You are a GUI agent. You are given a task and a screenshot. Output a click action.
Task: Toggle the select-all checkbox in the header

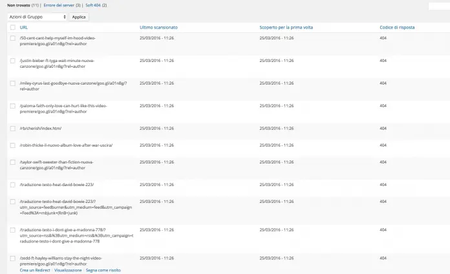(13, 28)
